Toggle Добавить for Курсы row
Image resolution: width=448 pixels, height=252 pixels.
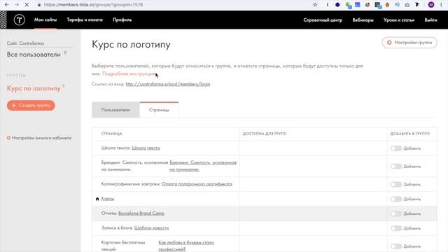coord(396,199)
